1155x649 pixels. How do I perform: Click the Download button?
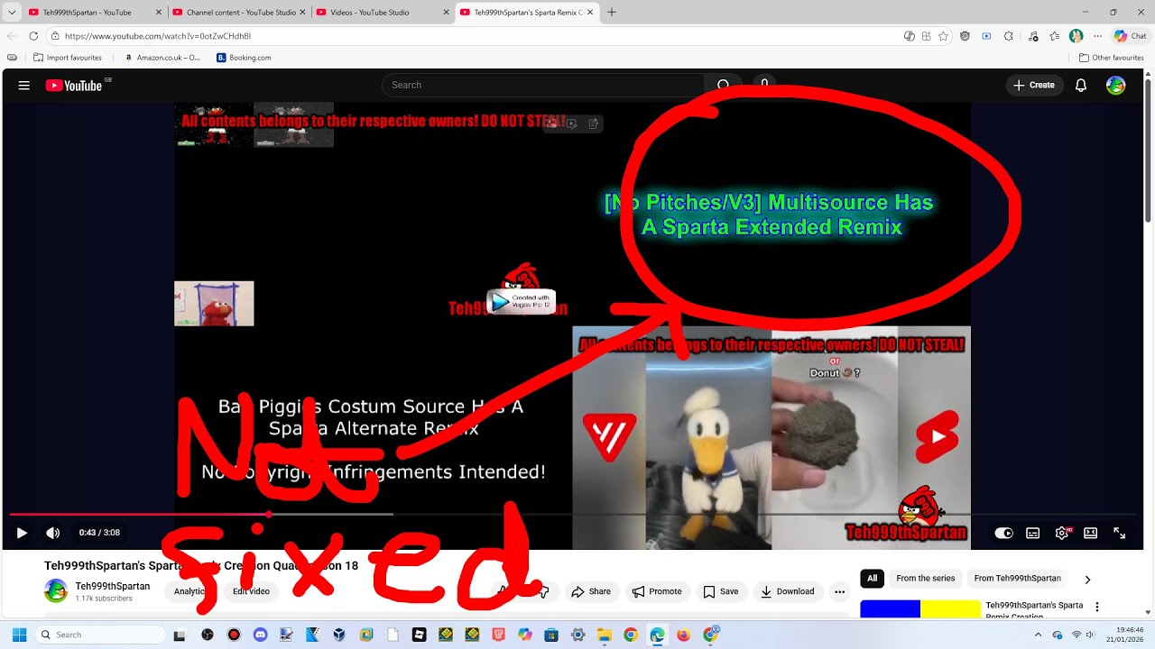point(787,591)
